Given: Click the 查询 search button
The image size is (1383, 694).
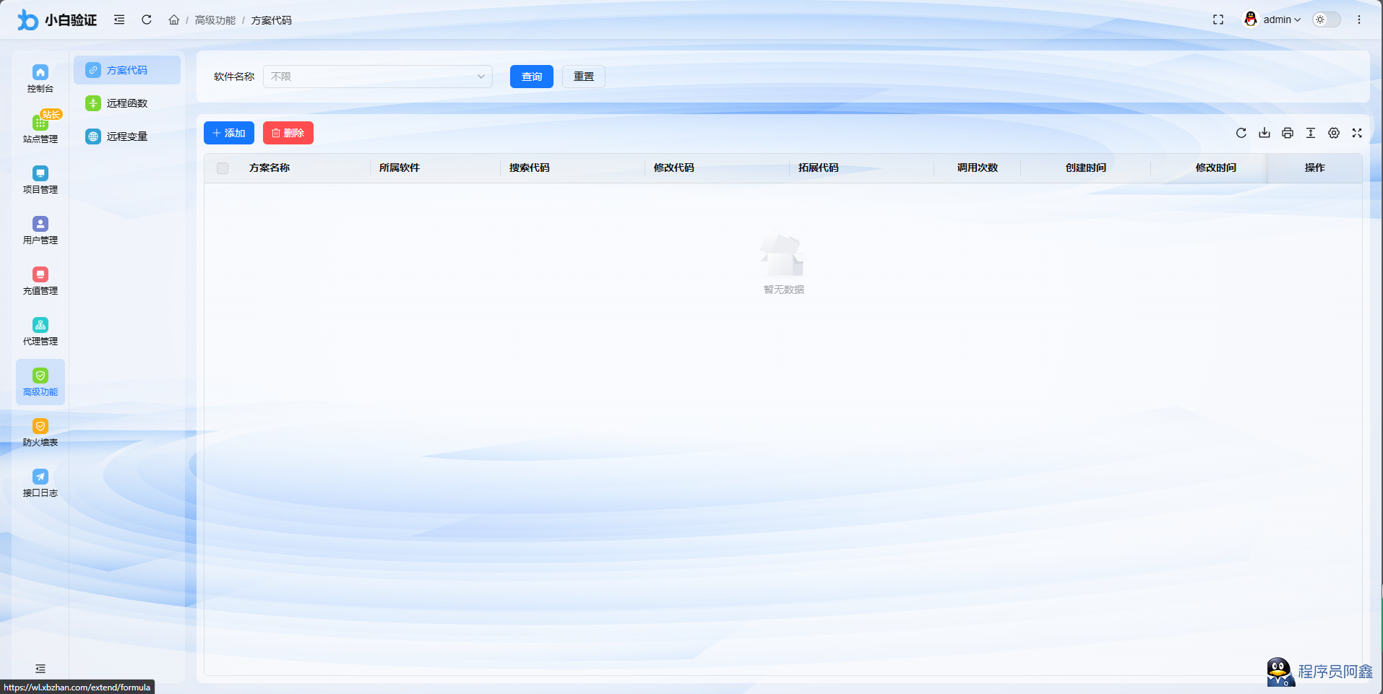Looking at the screenshot, I should (x=531, y=77).
